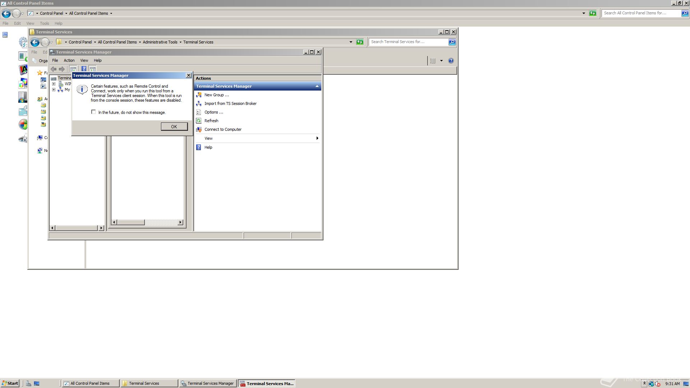Viewport: 690px width, 388px height.
Task: Click the Import from TS Session Broker icon
Action: point(199,103)
